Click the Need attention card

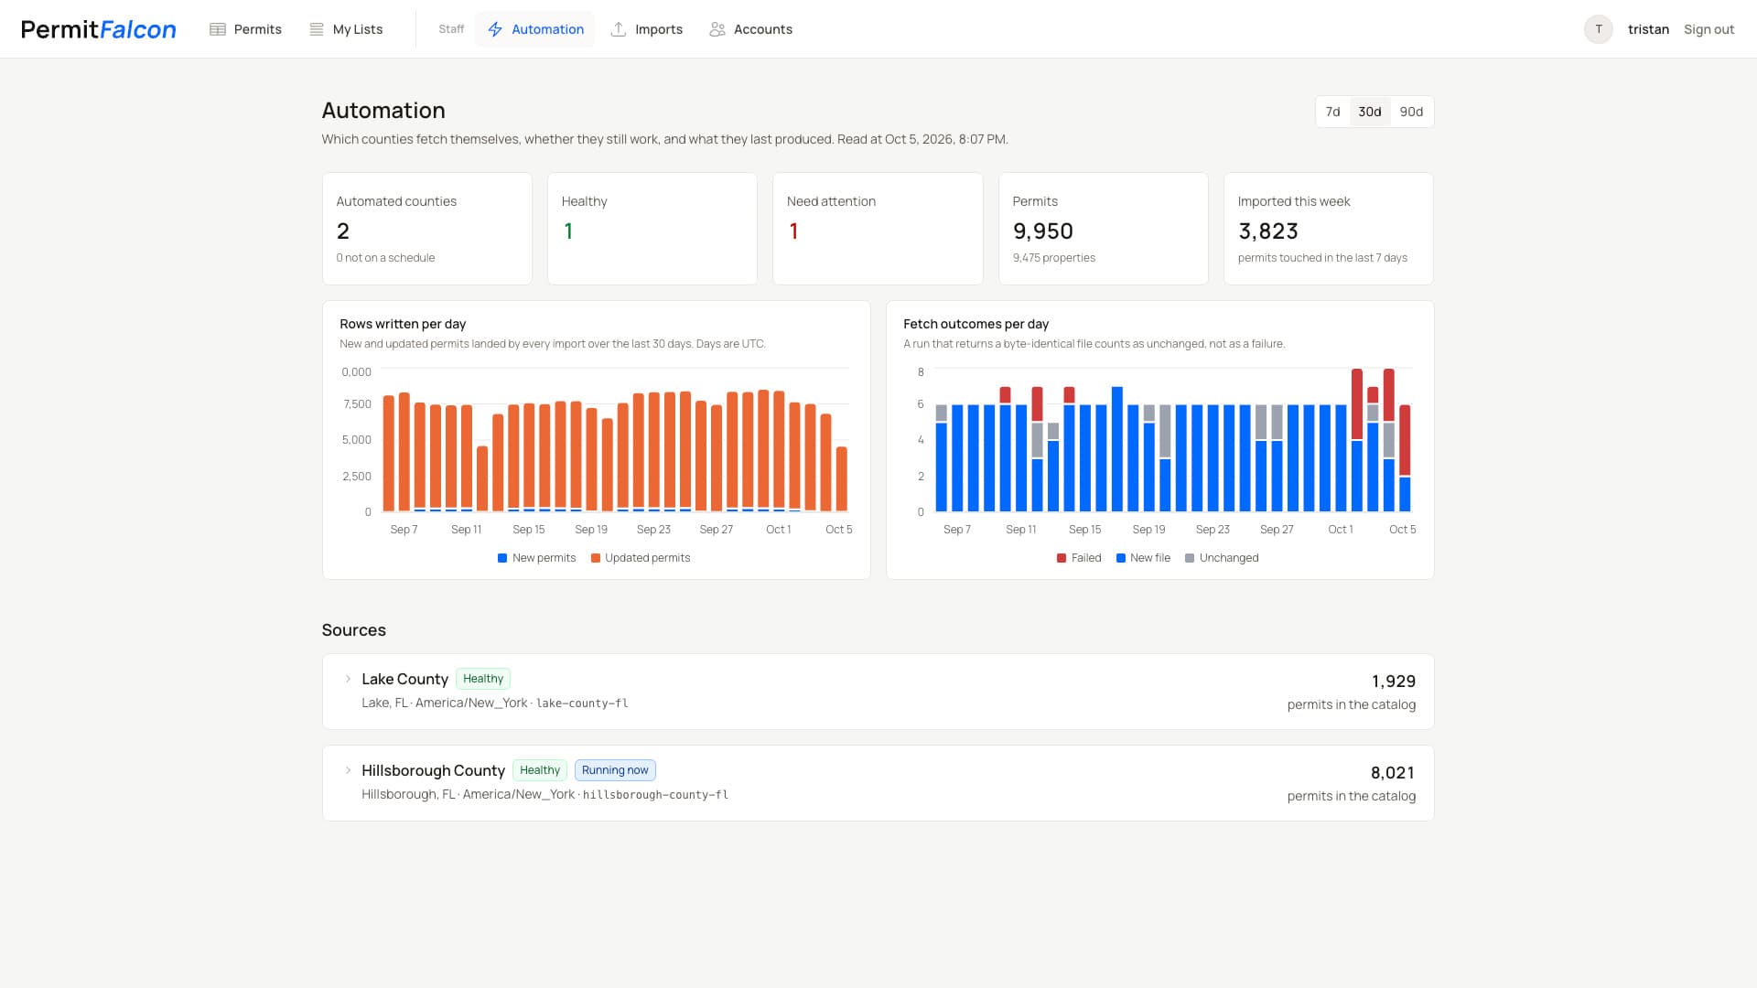pos(878,229)
